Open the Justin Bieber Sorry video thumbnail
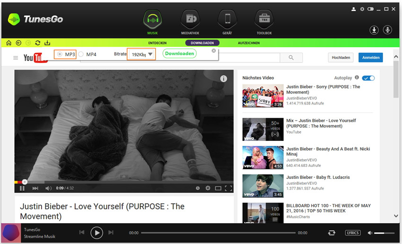This screenshot has height=244, width=402. tap(262, 96)
